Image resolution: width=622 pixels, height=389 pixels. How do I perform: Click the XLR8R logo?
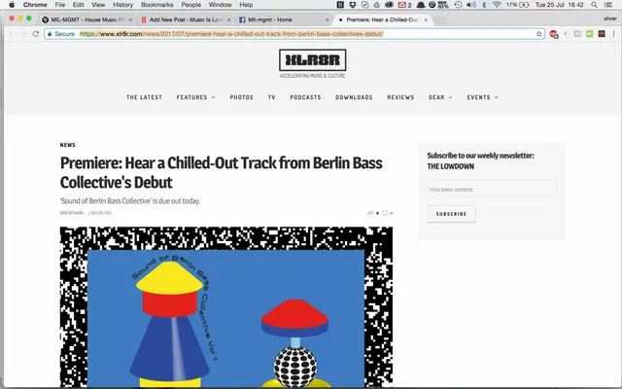pyautogui.click(x=312, y=60)
